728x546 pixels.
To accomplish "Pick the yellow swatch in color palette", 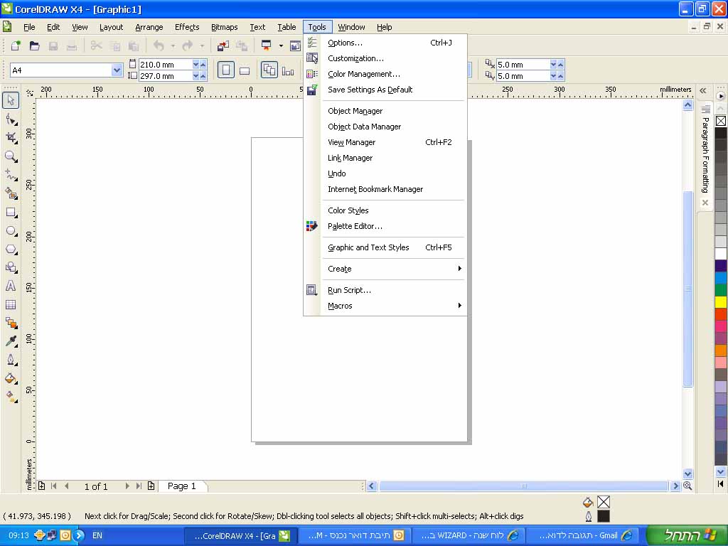I will [x=721, y=302].
